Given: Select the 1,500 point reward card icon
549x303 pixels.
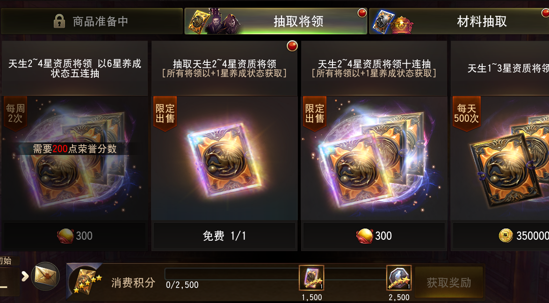Looking at the screenshot, I should click(311, 277).
